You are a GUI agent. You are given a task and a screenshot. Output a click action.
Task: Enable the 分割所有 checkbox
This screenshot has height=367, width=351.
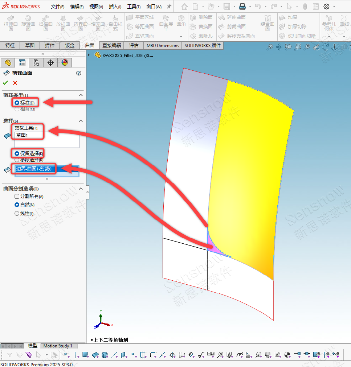click(x=17, y=196)
